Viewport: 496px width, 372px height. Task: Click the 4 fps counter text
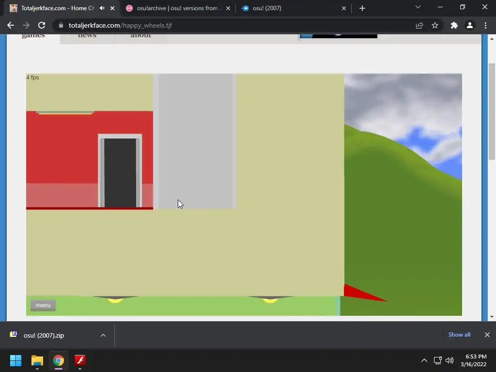32,77
